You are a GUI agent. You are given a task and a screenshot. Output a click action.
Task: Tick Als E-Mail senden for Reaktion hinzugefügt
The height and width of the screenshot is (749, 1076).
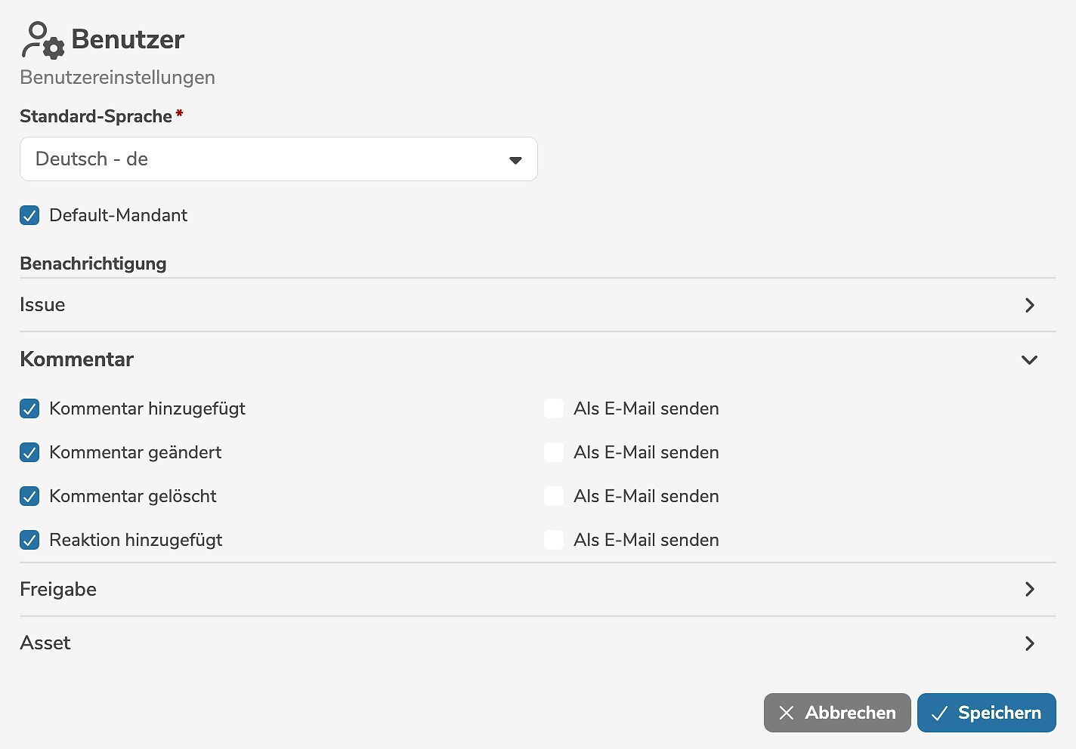point(554,541)
